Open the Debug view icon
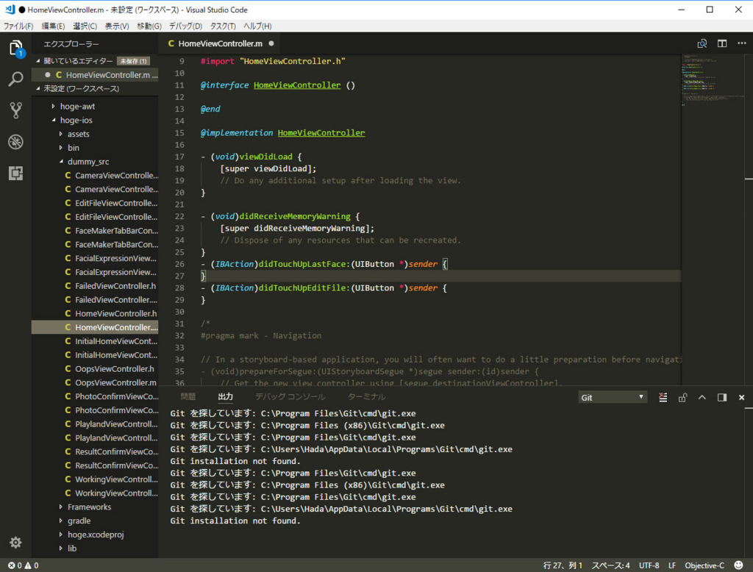Screen dimensions: 753x572 tap(16, 142)
